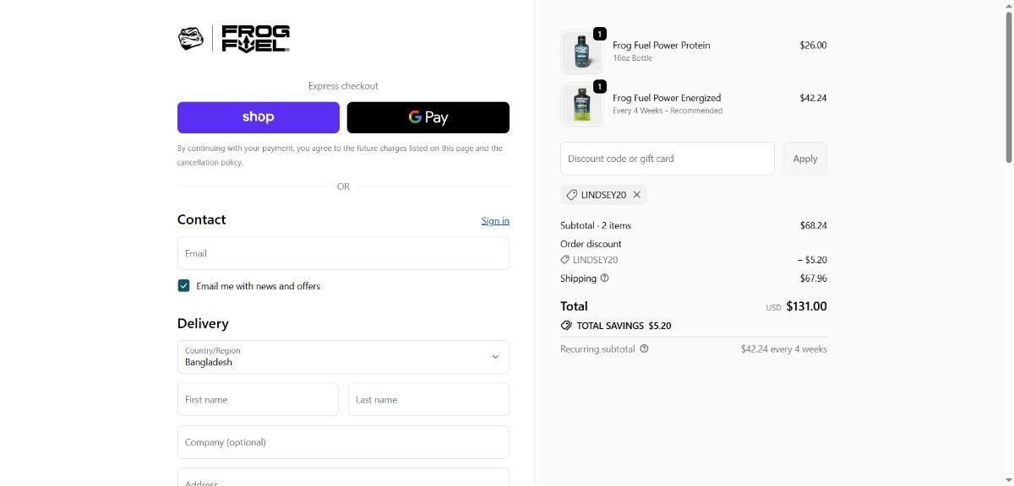This screenshot has height=486, width=1014.
Task: Click the Total Savings tag icon
Action: 566,326
